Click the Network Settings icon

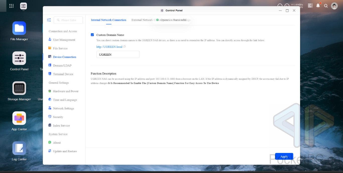(x=50, y=108)
